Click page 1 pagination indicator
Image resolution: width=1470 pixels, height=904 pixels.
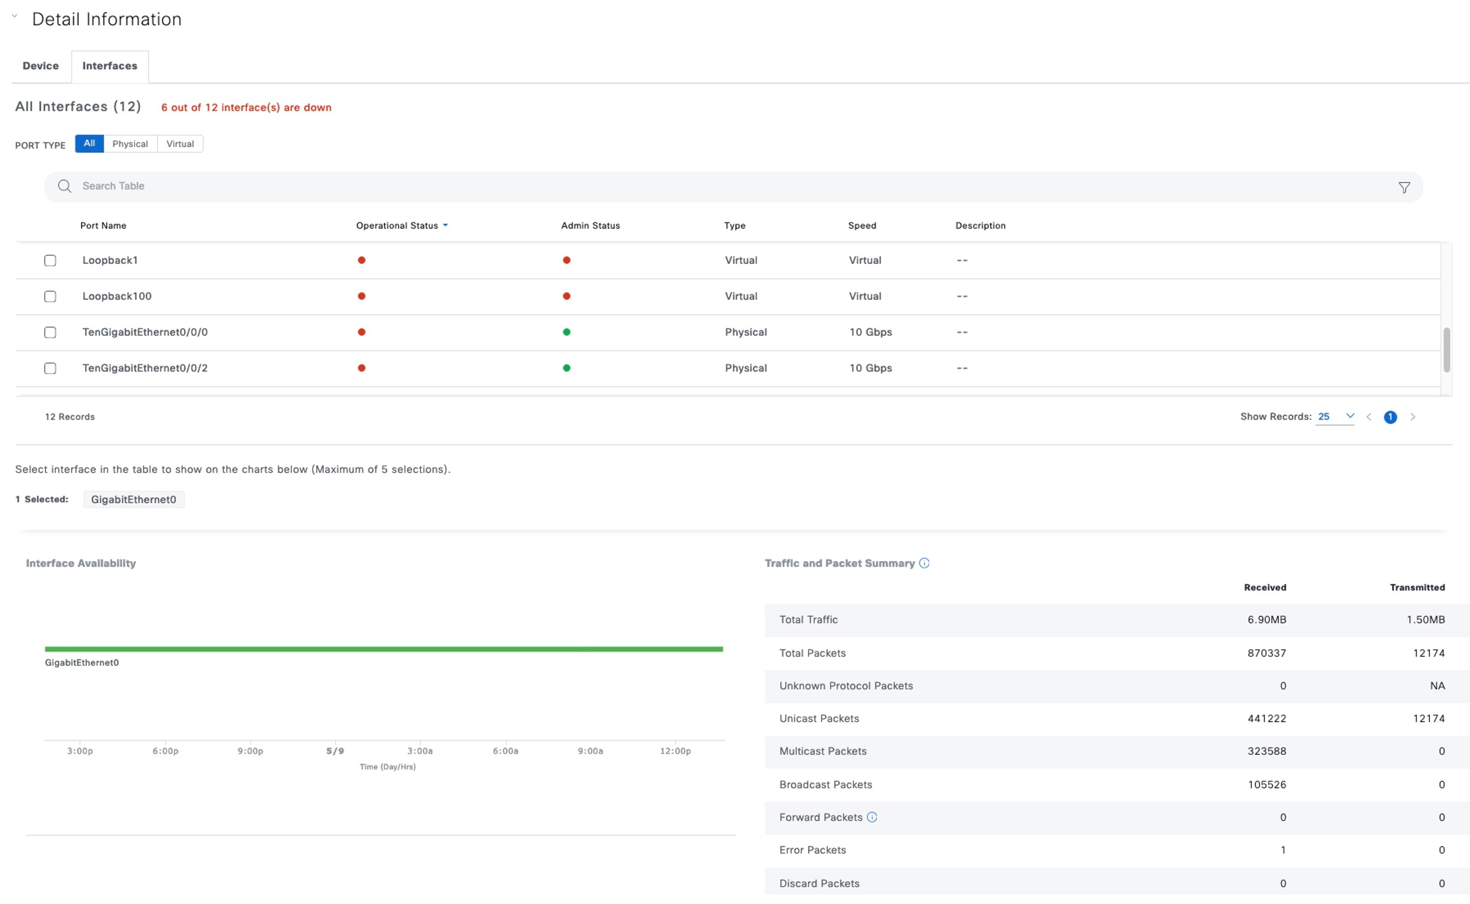(1390, 417)
